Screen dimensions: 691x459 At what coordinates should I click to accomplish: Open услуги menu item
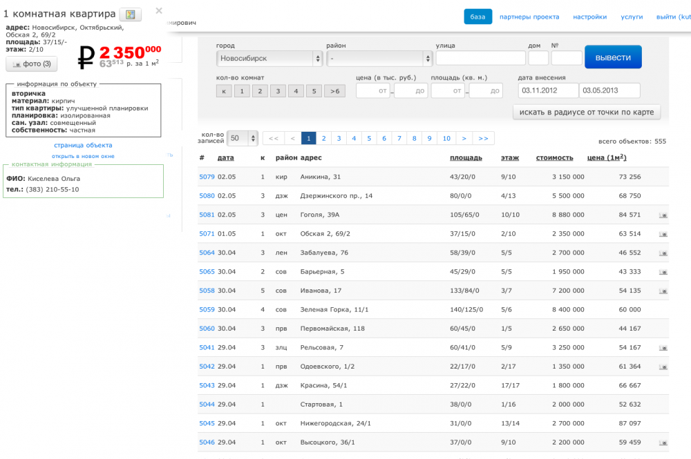632,17
